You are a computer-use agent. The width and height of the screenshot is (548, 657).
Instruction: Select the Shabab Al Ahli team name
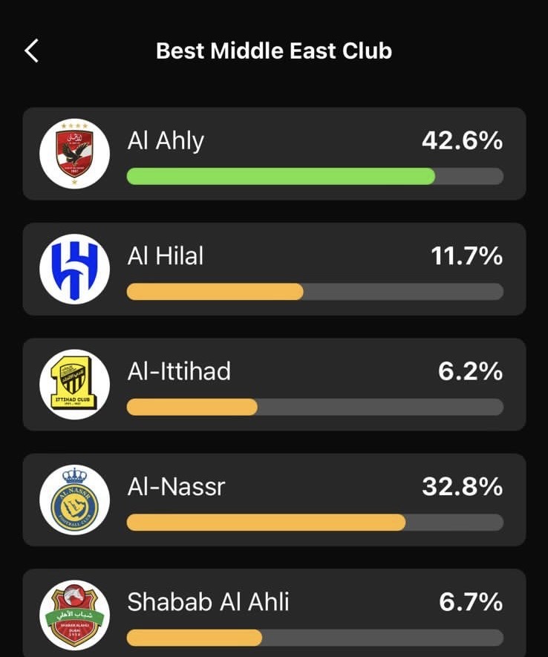tap(208, 602)
